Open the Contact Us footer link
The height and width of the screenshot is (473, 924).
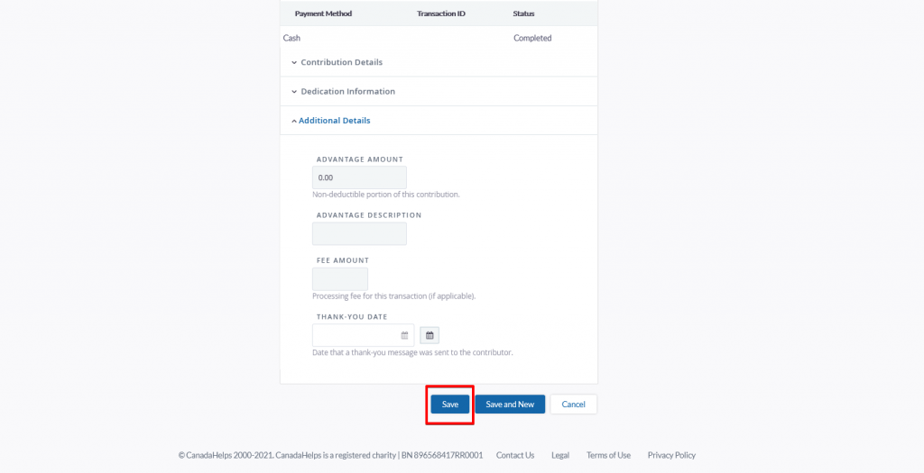(x=515, y=455)
